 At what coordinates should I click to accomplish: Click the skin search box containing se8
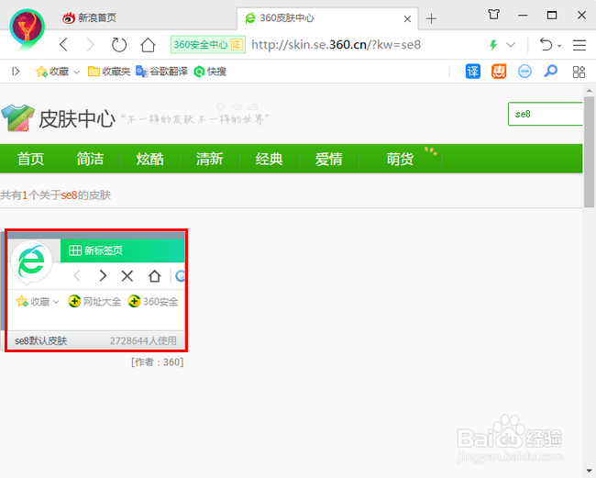click(x=546, y=114)
